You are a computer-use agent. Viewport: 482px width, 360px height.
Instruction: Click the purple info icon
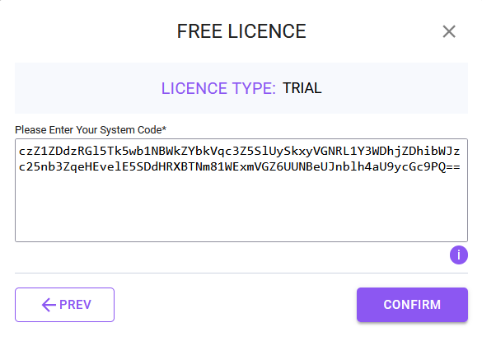(x=459, y=255)
